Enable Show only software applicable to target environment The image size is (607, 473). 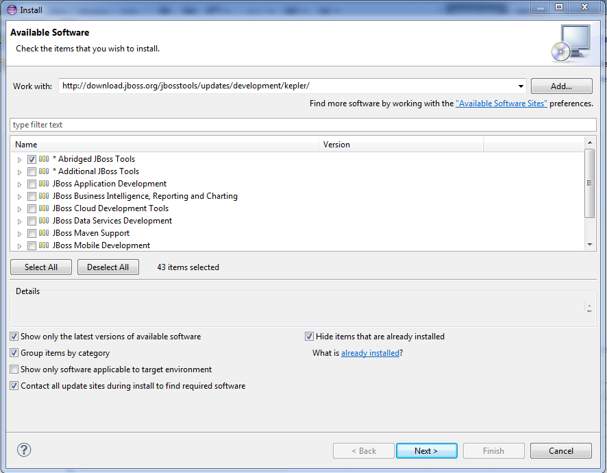tap(14, 369)
